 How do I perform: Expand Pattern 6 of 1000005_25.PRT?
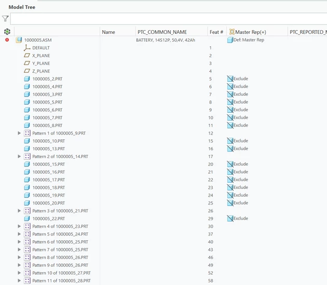pyautogui.click(x=19, y=242)
